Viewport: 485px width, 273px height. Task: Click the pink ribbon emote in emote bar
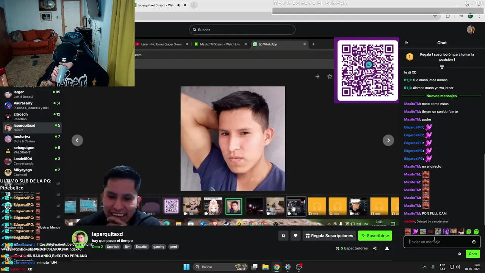pyautogui.click(x=415, y=231)
